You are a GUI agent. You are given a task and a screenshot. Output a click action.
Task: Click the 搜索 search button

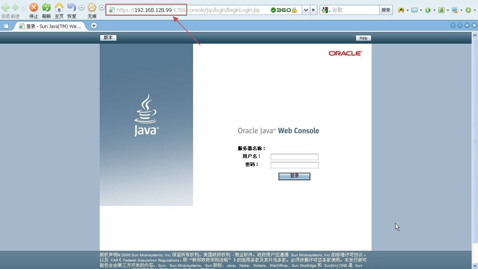386,10
